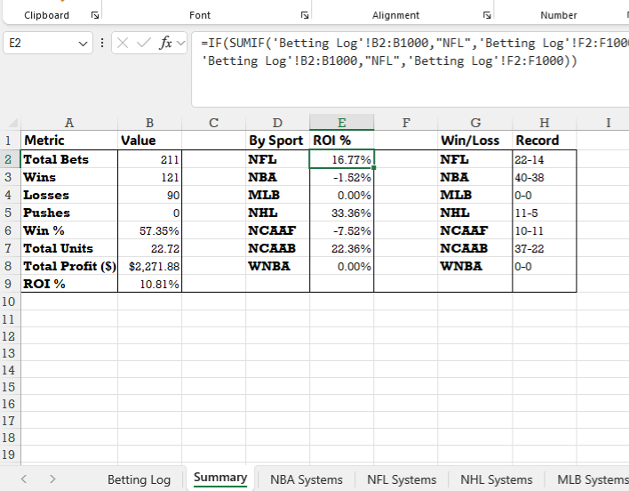
Task: Select the cell showing 121
Action: [149, 177]
